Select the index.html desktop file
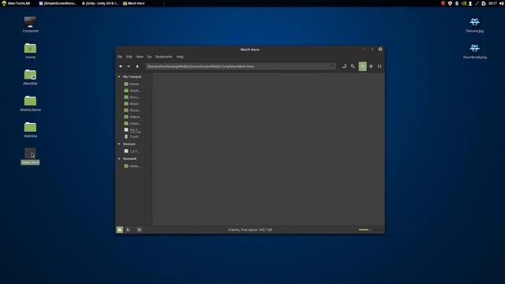Viewport: 505px width, 284px height. click(x=30, y=156)
